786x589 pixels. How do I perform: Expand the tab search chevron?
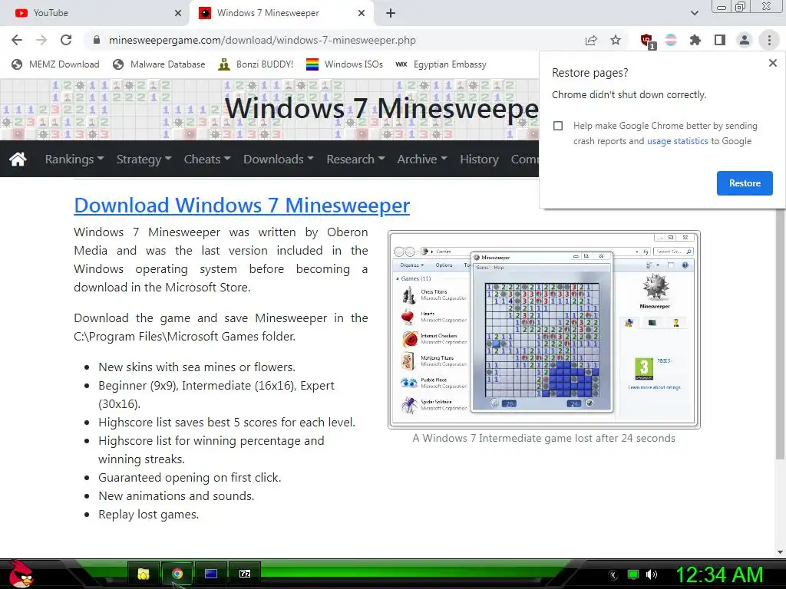[694, 13]
